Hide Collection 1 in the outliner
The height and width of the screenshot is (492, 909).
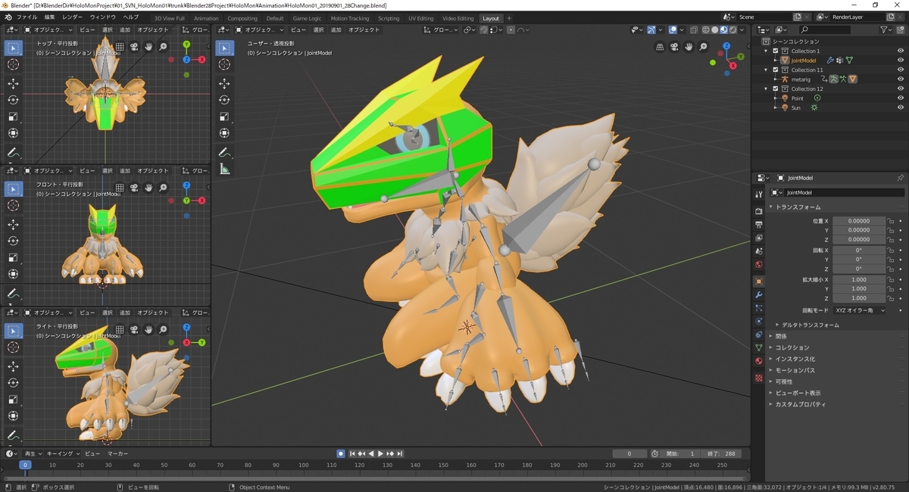[x=900, y=51]
